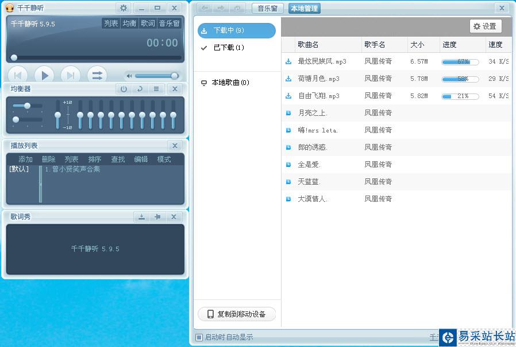Select the [默认] default playlist
The width and height of the screenshot is (516, 347).
pos(19,169)
